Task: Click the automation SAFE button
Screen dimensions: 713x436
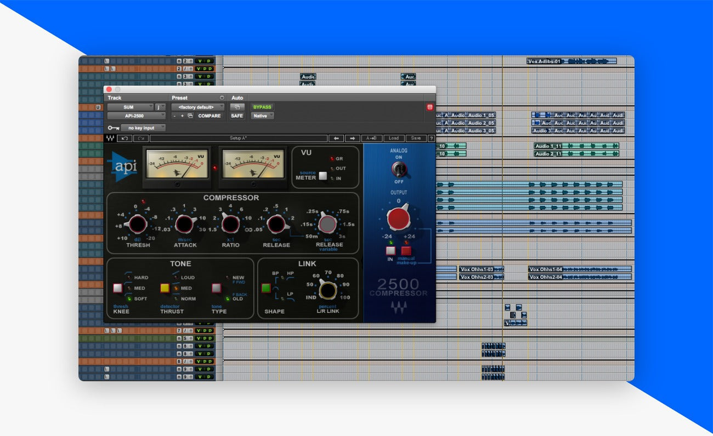Action: point(237,116)
